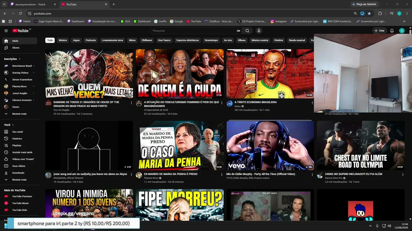Click Peça ao Gemini button
Image resolution: width=412 pixels, height=231 pixels.
point(364,4)
